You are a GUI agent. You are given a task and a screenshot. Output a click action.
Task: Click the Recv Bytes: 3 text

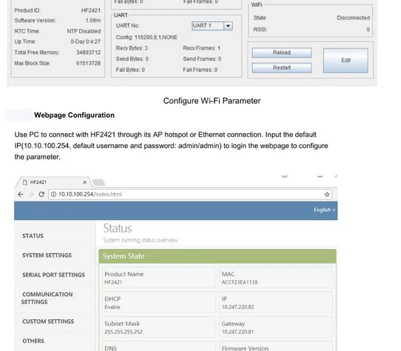[132, 48]
